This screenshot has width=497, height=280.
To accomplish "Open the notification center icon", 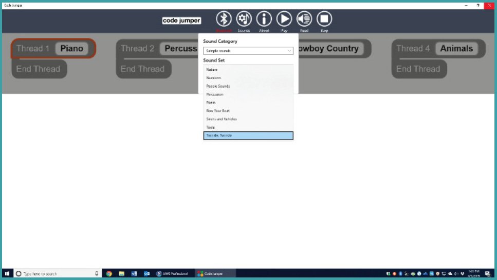I will (487, 274).
